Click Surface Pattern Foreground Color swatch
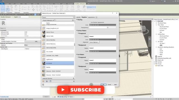 click(x=103, y=39)
